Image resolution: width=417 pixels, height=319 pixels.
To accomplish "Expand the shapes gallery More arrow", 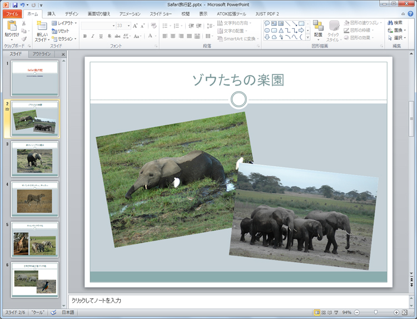I will pyautogui.click(x=307, y=37).
